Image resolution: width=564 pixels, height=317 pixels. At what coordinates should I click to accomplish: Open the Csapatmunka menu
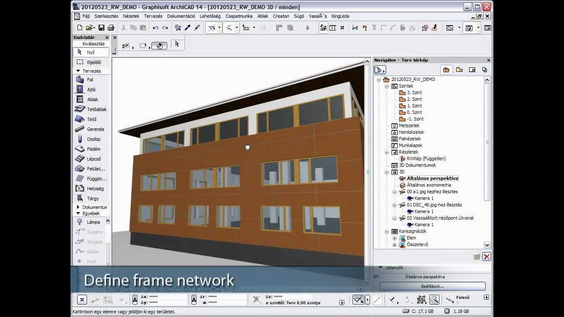(x=239, y=16)
